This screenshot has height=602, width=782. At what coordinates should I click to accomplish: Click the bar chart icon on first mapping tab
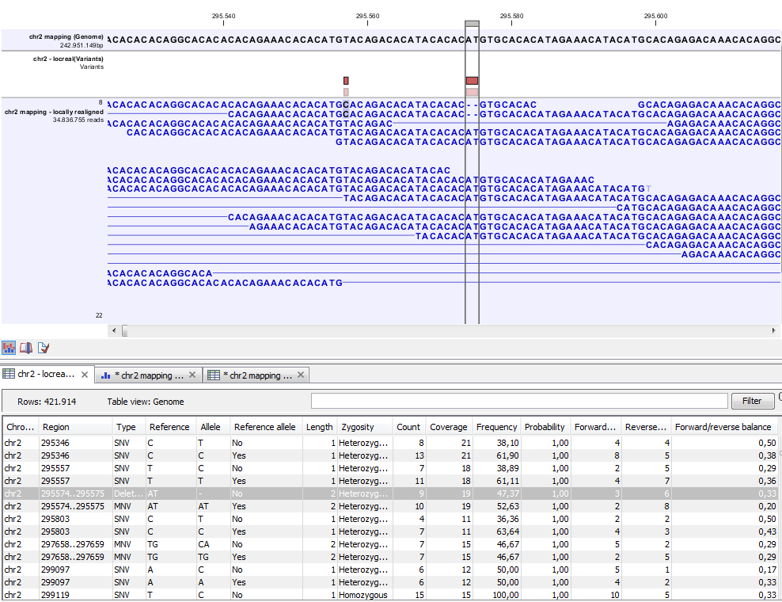[108, 375]
